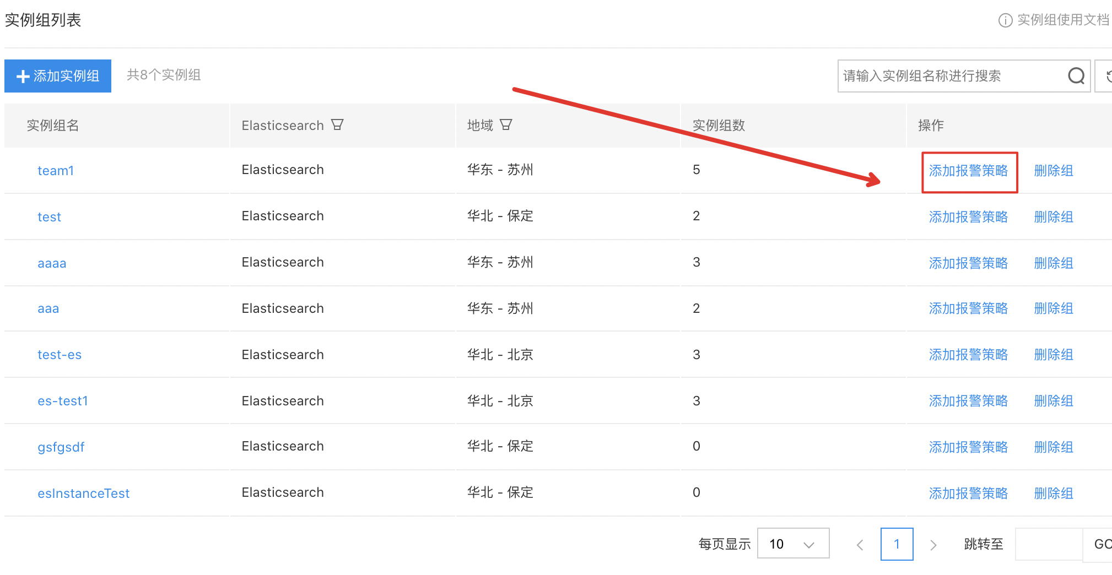
Task: Click 添加报警策略 for test-es
Action: [968, 355]
